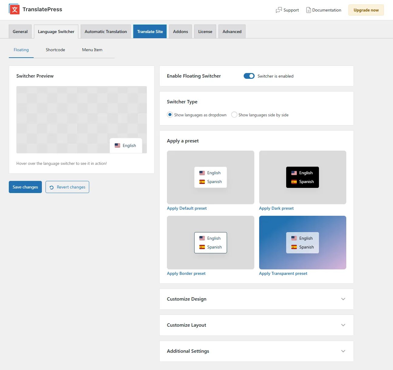
Task: Open the License tab
Action: [205, 32]
